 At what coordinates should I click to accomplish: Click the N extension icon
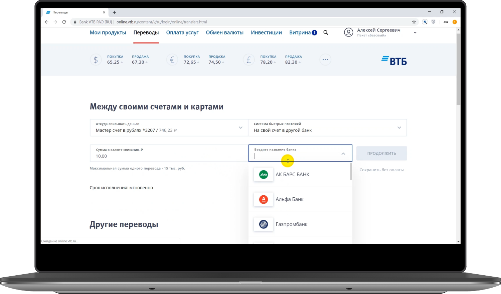(x=425, y=22)
